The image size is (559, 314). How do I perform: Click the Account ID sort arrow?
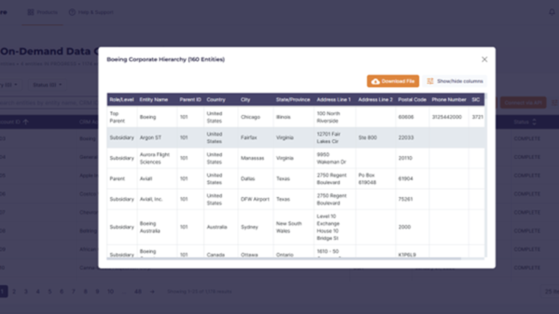click(x=25, y=122)
